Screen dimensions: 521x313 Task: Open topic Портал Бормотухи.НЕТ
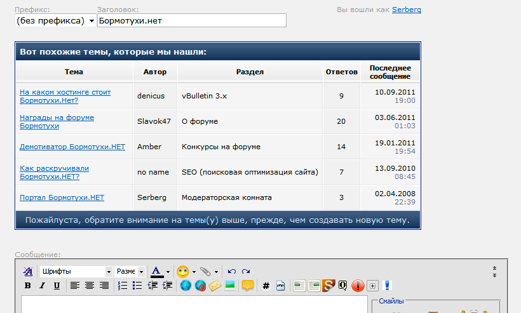coord(62,197)
